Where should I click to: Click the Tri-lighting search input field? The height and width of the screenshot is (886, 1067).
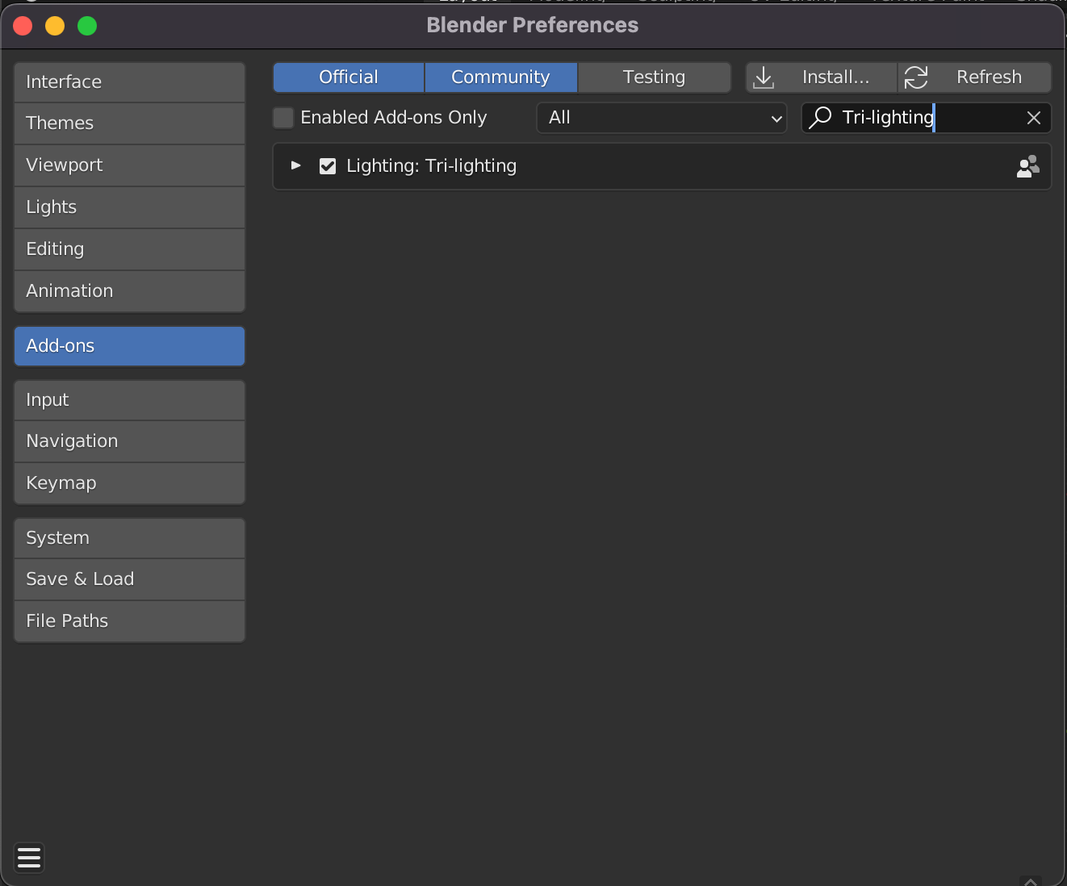927,118
